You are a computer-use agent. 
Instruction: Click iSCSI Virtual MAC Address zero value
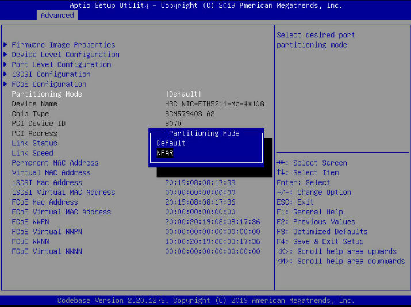point(200,192)
